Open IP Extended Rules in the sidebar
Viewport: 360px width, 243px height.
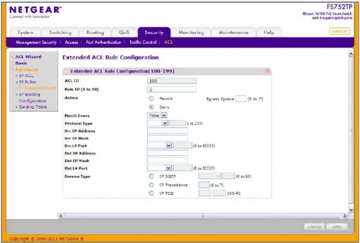click(37, 88)
